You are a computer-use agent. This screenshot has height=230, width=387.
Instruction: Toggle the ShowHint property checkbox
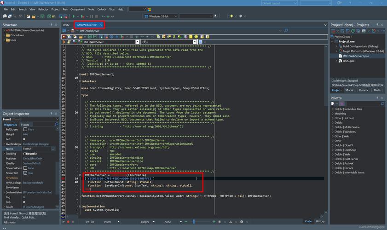click(25, 173)
